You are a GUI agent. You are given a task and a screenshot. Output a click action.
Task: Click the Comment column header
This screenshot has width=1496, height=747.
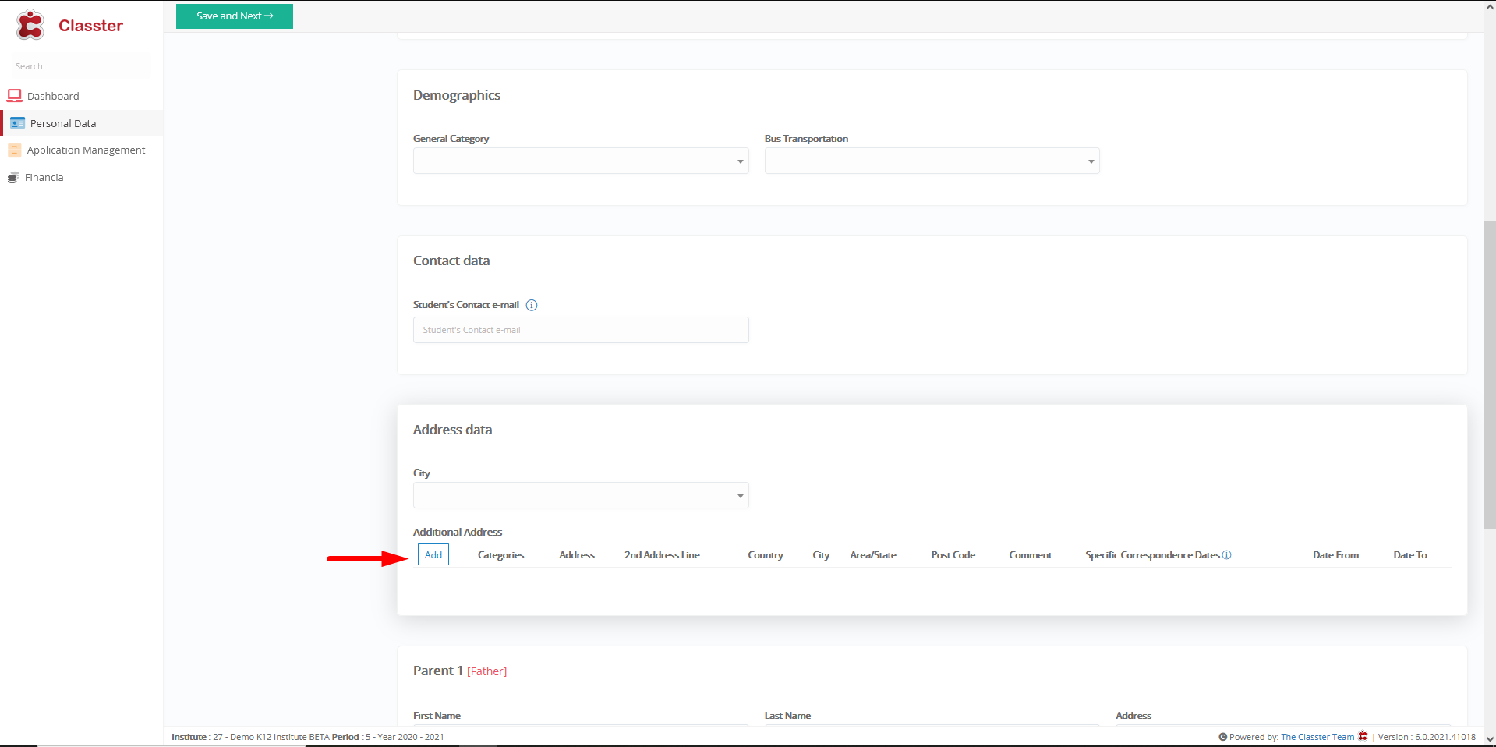click(x=1031, y=555)
